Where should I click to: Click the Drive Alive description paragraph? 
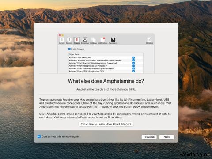pyautogui.click(x=105, y=116)
